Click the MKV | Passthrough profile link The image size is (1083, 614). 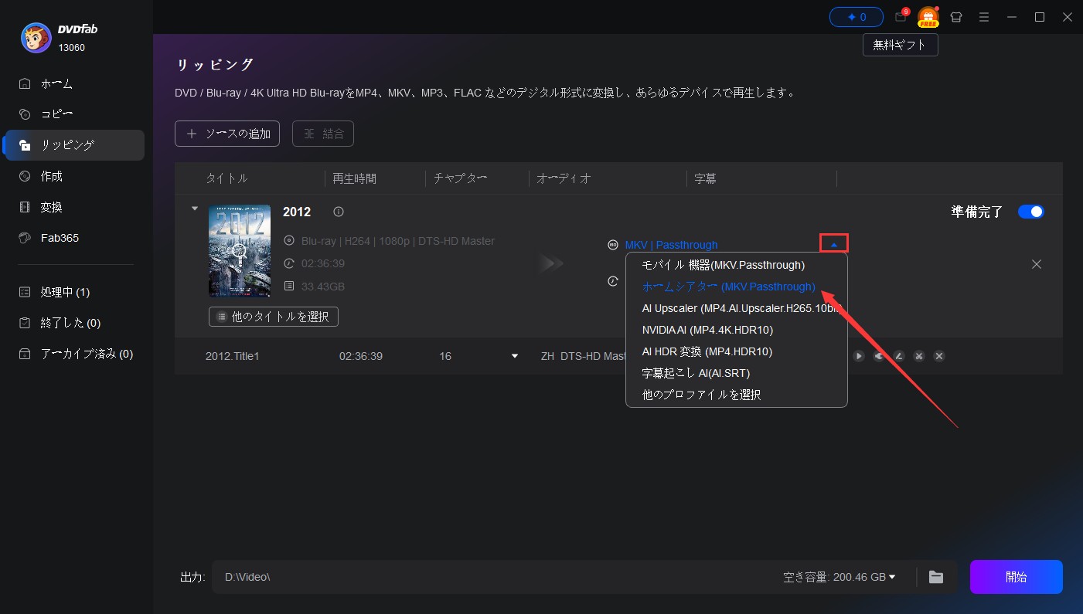point(671,245)
